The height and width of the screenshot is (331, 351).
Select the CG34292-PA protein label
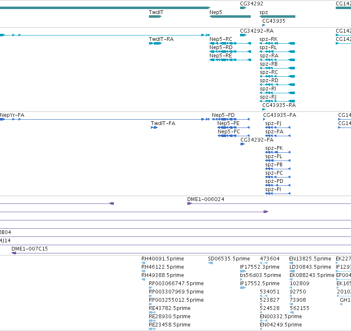(257, 140)
